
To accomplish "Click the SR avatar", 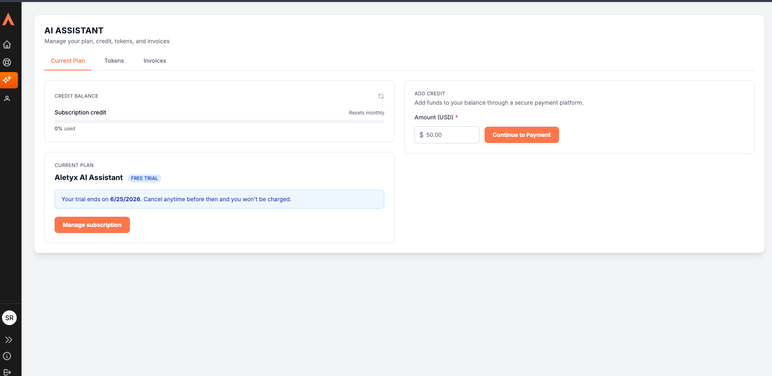I will pyautogui.click(x=9, y=318).
